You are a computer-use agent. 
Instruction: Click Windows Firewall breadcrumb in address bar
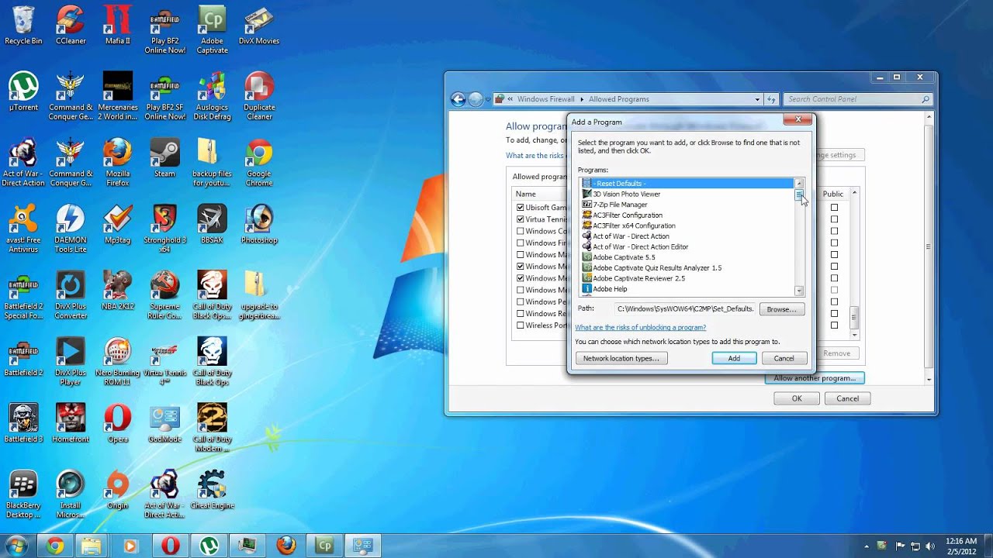(x=545, y=99)
